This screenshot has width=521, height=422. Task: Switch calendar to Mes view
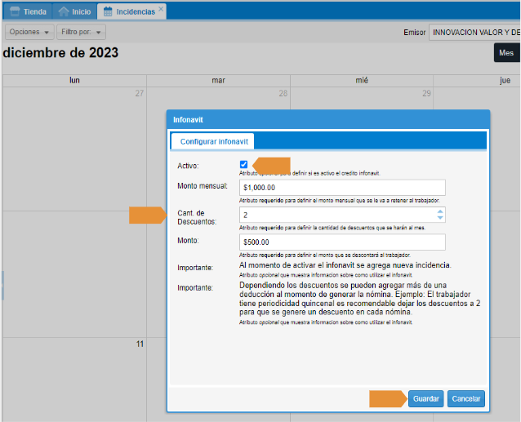(506, 53)
